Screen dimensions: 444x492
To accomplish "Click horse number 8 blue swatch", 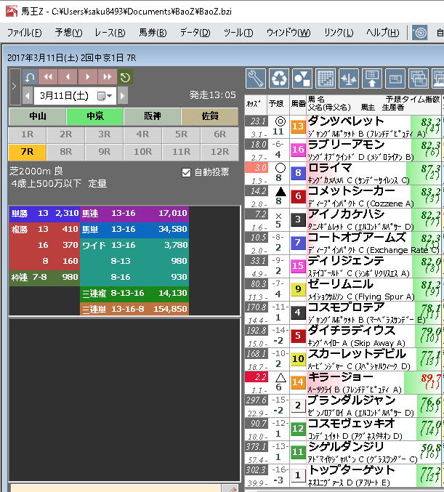I will click(298, 173).
